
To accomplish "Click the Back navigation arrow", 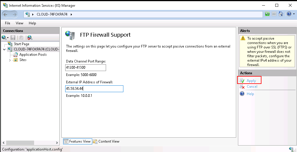I will coord(5,14).
